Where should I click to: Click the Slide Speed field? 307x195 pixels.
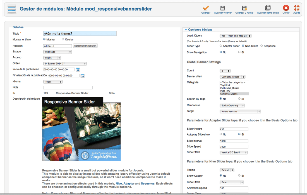(x=234, y=147)
